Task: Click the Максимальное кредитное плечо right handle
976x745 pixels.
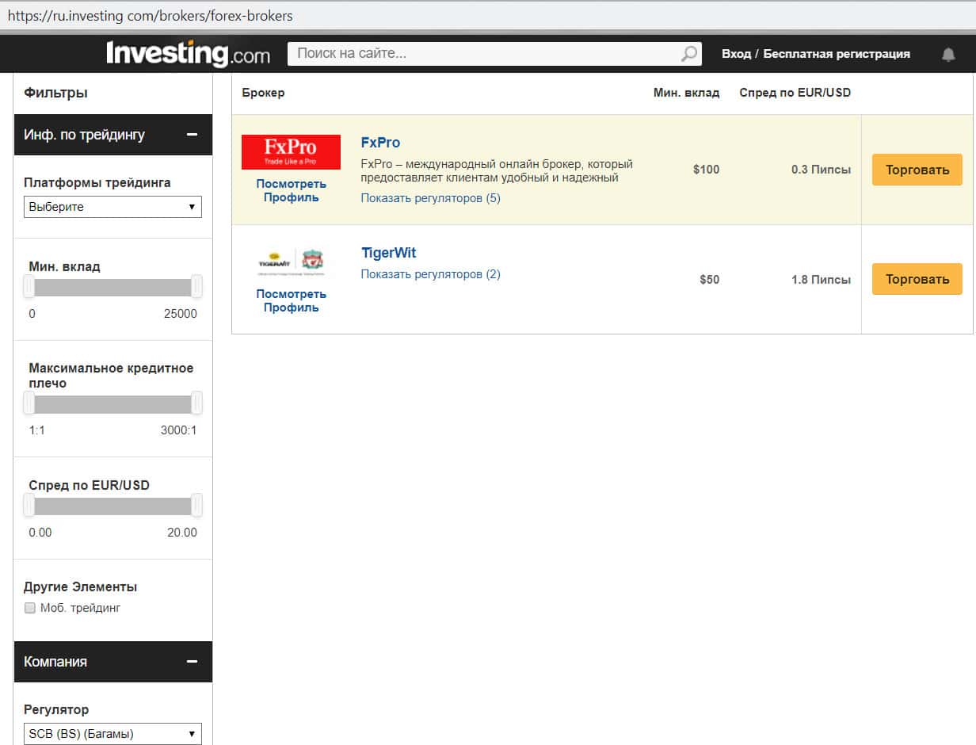Action: pyautogui.click(x=196, y=403)
